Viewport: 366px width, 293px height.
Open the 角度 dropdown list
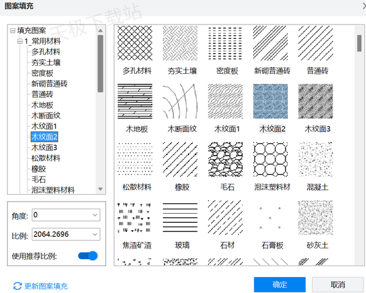pyautogui.click(x=94, y=215)
